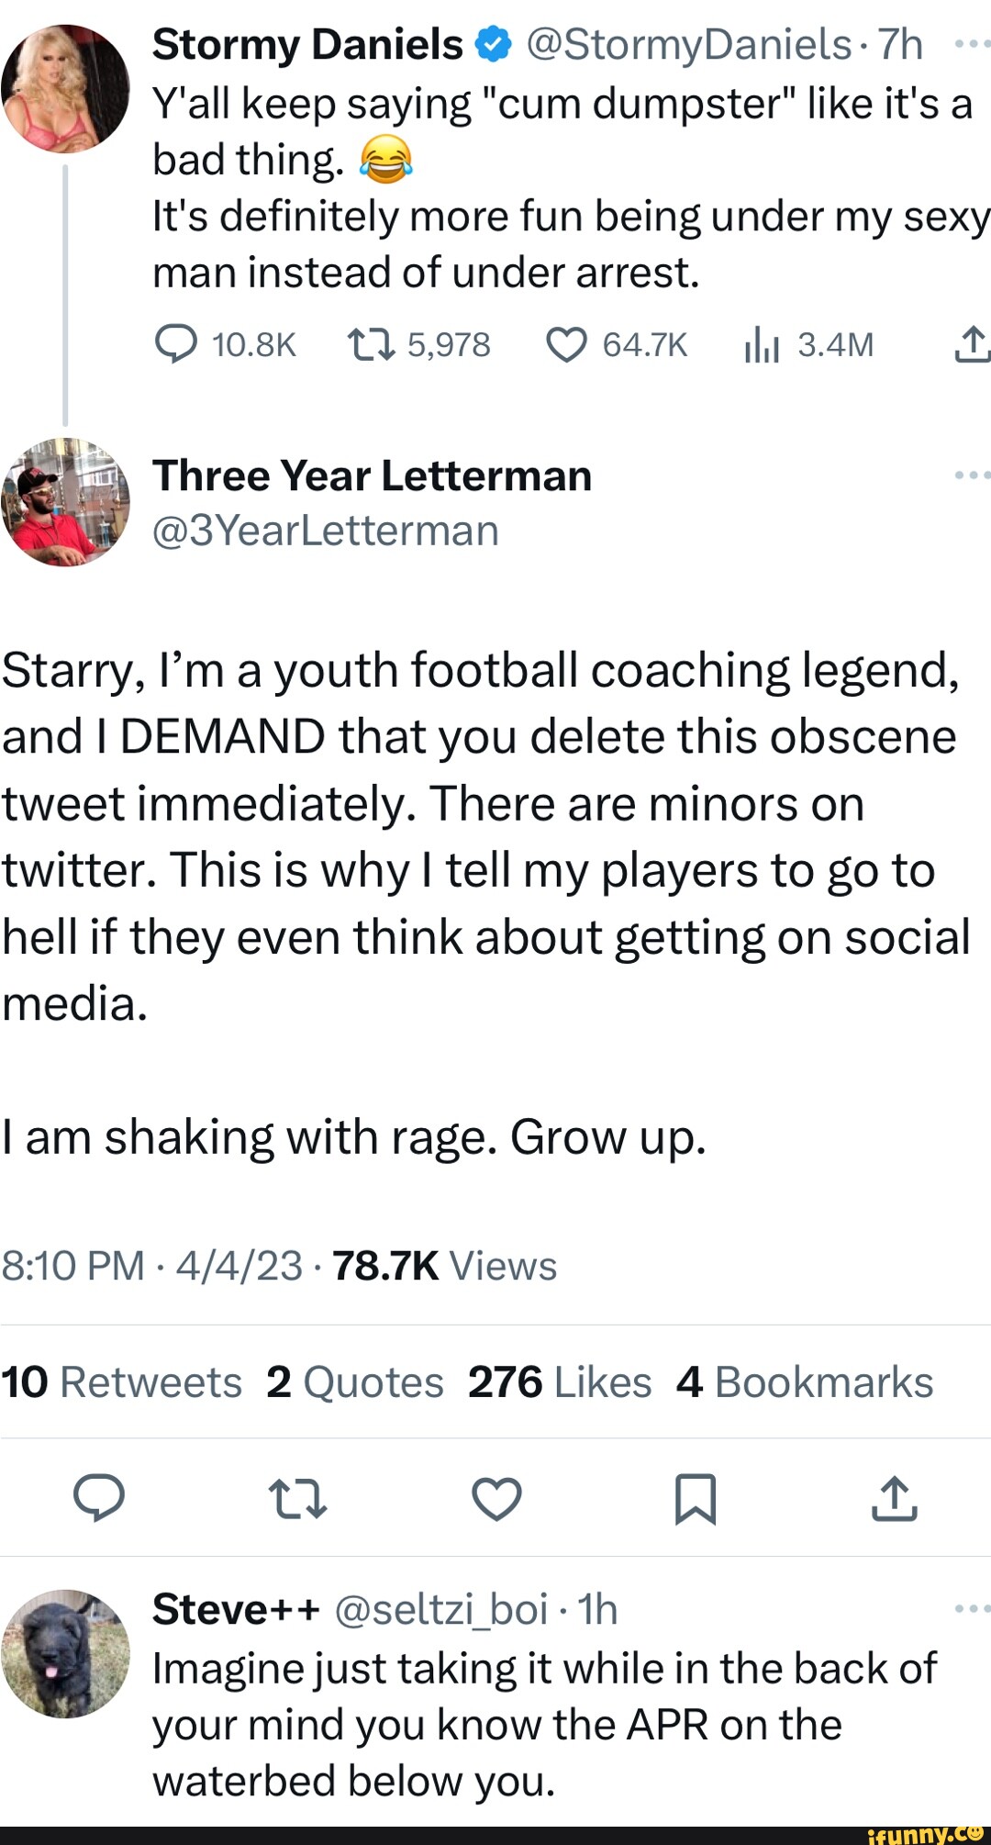
Task: Open more options on Three Year Letterman tweet
Action: 972,475
